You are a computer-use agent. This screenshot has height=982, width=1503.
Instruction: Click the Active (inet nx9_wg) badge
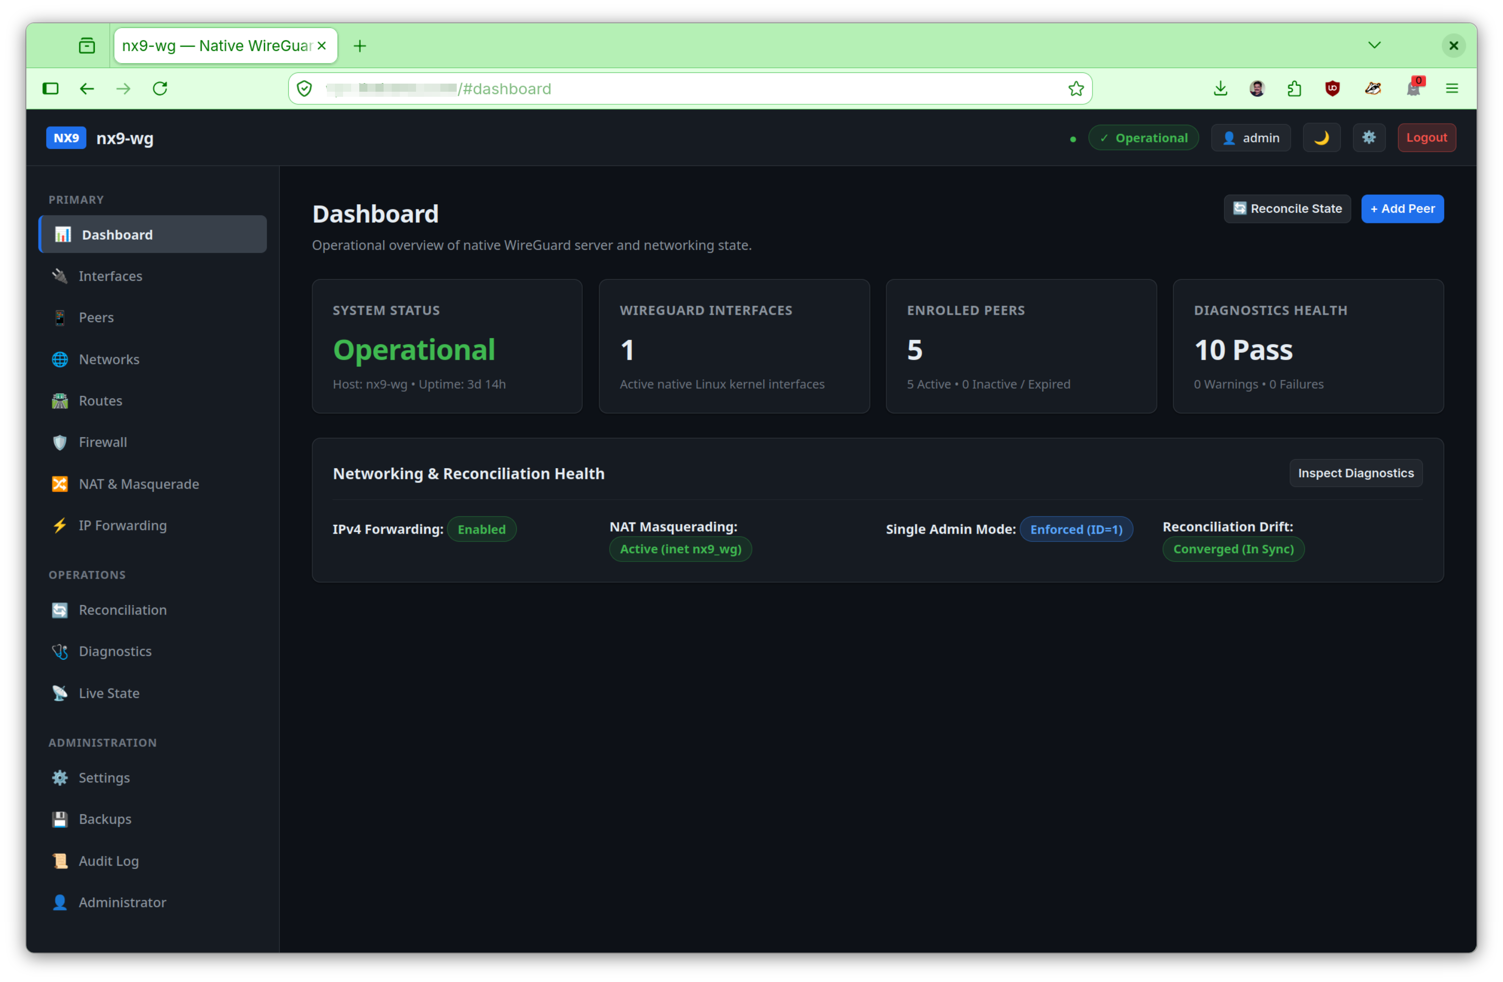680,549
